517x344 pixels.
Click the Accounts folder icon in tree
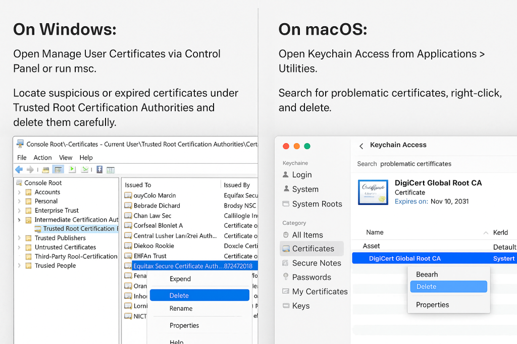29,192
